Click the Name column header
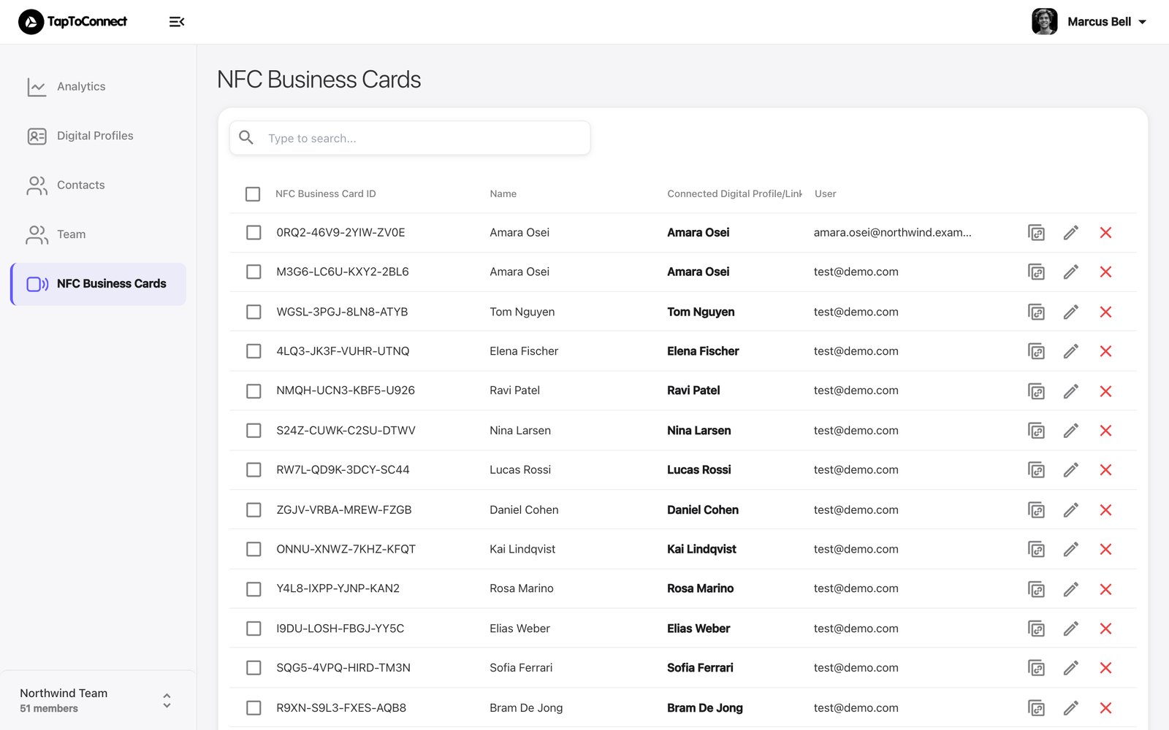The image size is (1169, 730). point(503,193)
